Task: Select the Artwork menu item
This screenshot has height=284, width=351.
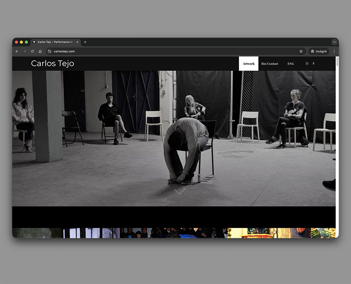Action: [x=248, y=64]
